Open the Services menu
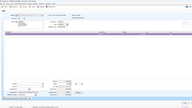 [x=48, y=4]
